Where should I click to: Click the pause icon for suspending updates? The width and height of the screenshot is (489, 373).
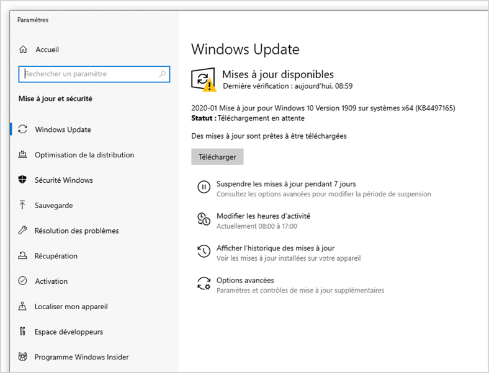coord(204,187)
